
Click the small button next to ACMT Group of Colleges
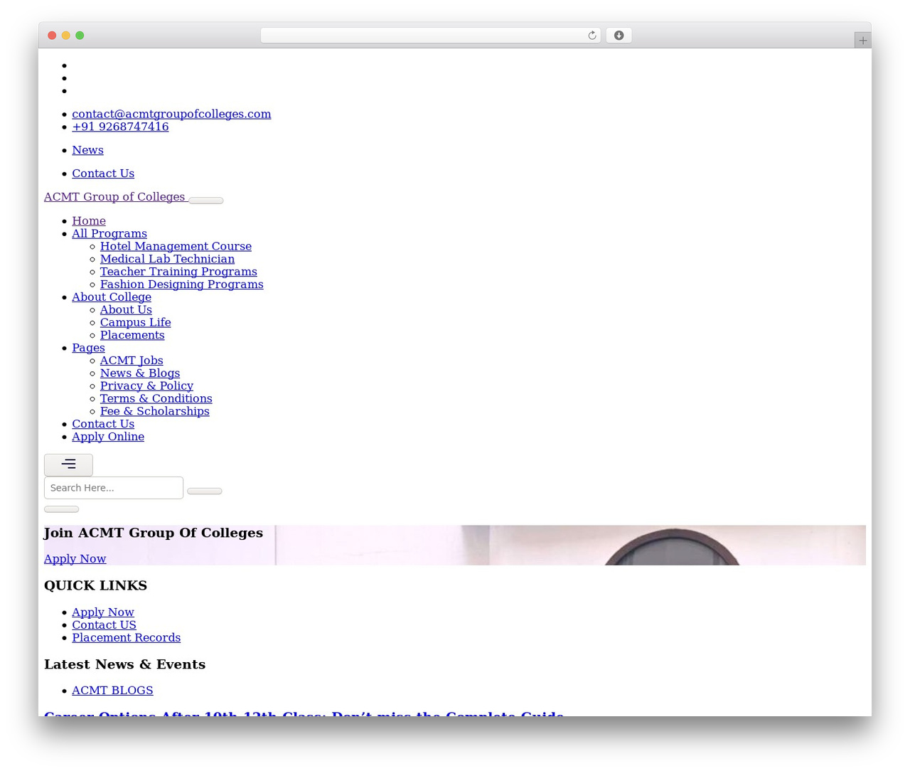[206, 201]
